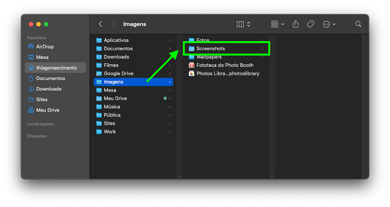
Task: Expand the Work row chevron
Action: click(x=170, y=132)
